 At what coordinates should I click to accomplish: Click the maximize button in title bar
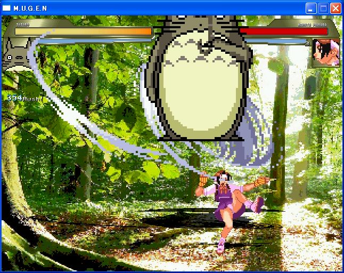click(323, 9)
